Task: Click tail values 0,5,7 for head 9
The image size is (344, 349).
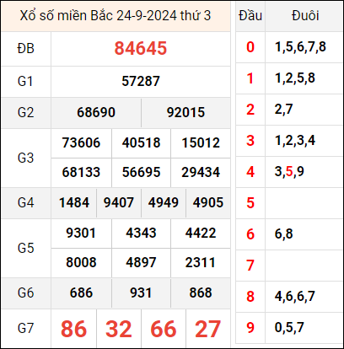Action: point(289,327)
